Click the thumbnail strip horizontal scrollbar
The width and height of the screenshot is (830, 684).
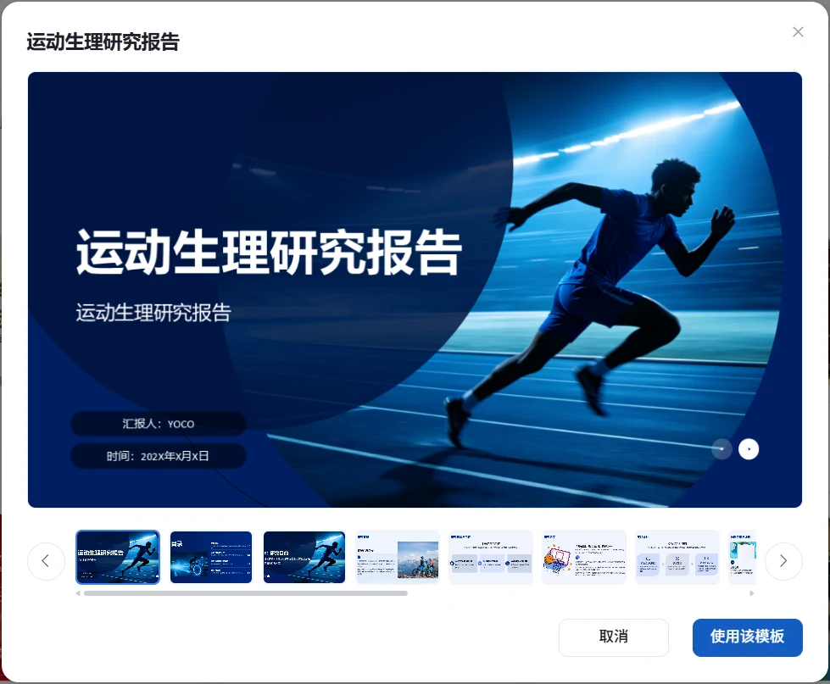246,593
